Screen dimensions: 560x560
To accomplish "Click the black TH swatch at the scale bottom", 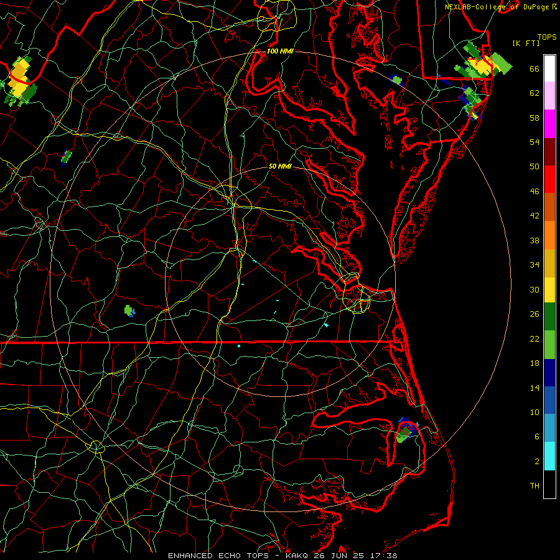I will point(549,484).
